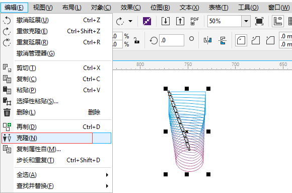292x193 pixels.
Task: Click the purple search content icon
Action: tap(147, 21)
